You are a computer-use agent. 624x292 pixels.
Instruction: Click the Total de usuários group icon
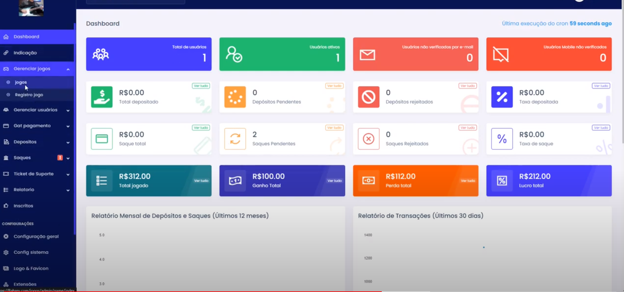[x=101, y=54]
